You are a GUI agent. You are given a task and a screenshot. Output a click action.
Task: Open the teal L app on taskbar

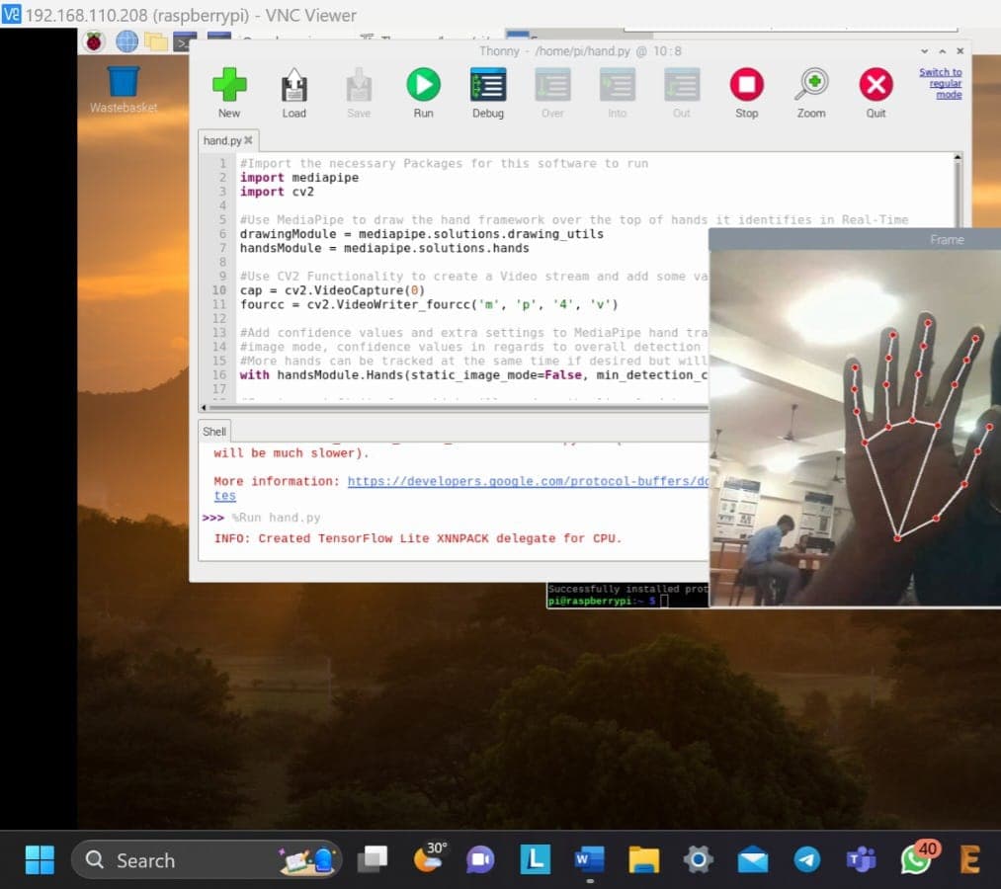point(535,859)
